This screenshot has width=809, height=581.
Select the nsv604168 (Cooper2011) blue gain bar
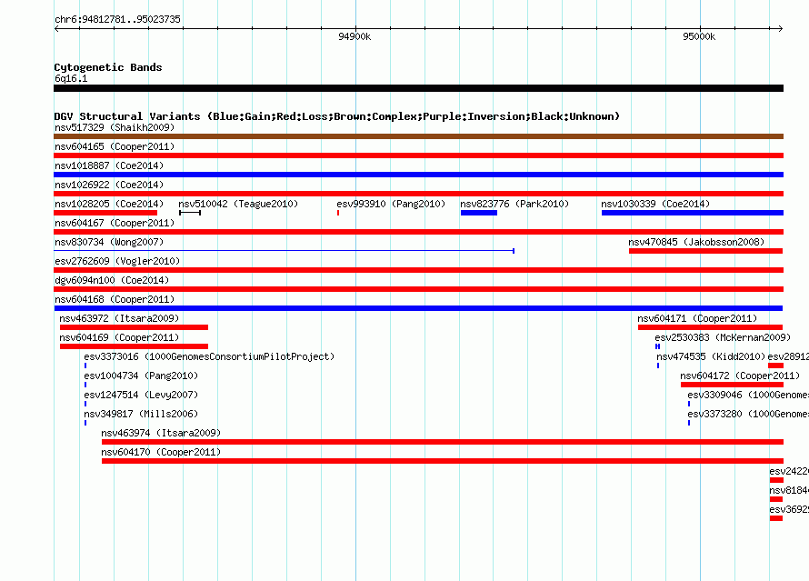click(418, 308)
